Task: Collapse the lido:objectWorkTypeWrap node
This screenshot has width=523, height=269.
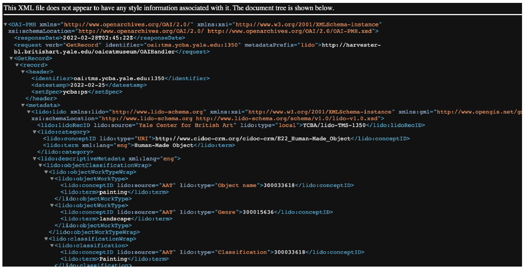Action: tap(46, 172)
